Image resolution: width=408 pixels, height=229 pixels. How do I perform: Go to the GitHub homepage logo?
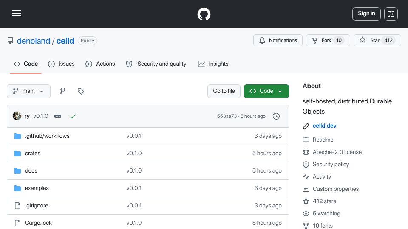point(204,14)
